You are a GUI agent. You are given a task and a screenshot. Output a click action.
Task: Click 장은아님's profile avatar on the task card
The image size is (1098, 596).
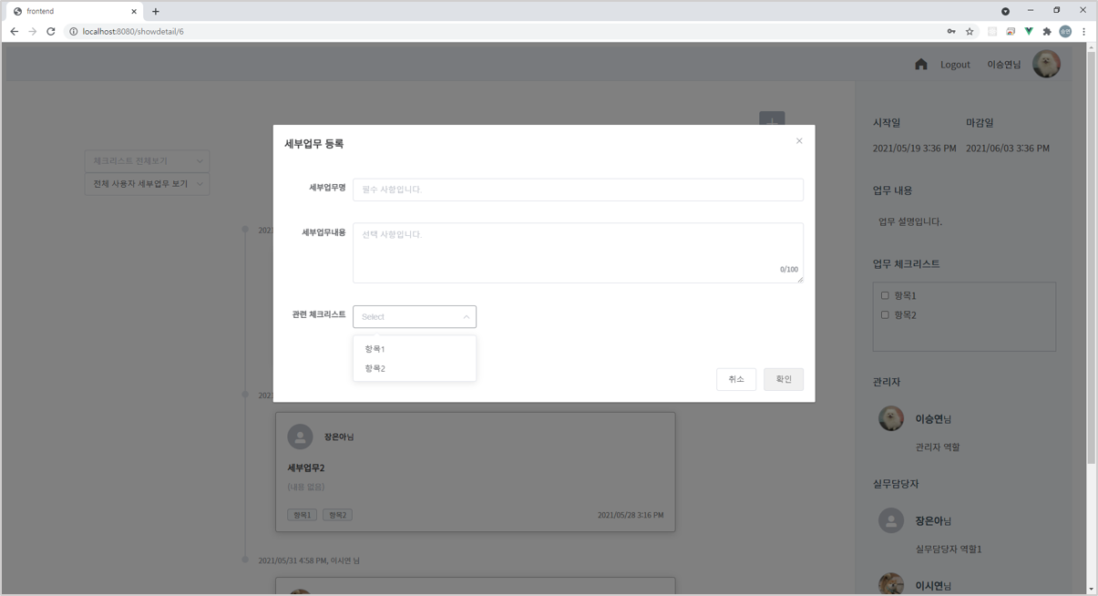(x=301, y=437)
